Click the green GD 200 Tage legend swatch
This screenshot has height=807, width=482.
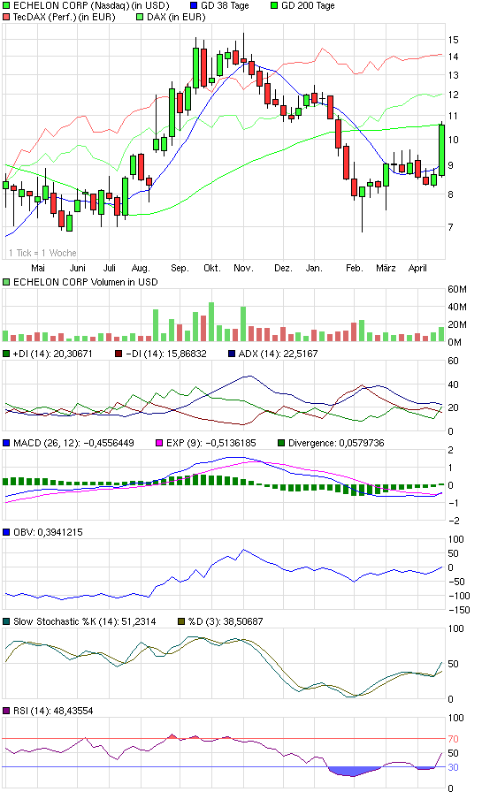274,5
